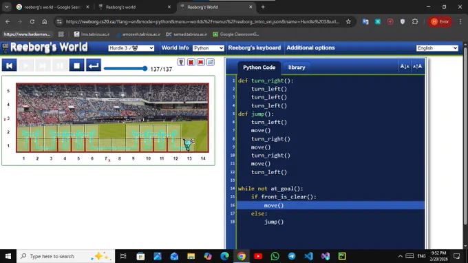This screenshot has height=263, width=468.
Task: Open the amozesh.tabrizu.ac.ir bookmark
Action: (x=138, y=34)
